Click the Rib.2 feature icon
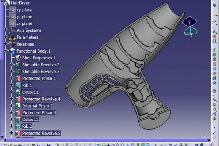The image size is (219, 146). [18, 126]
